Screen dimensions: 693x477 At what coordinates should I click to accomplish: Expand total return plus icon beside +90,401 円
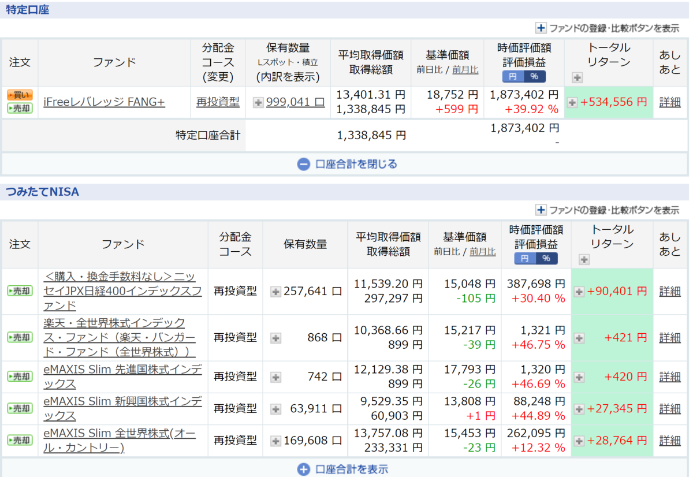(579, 292)
